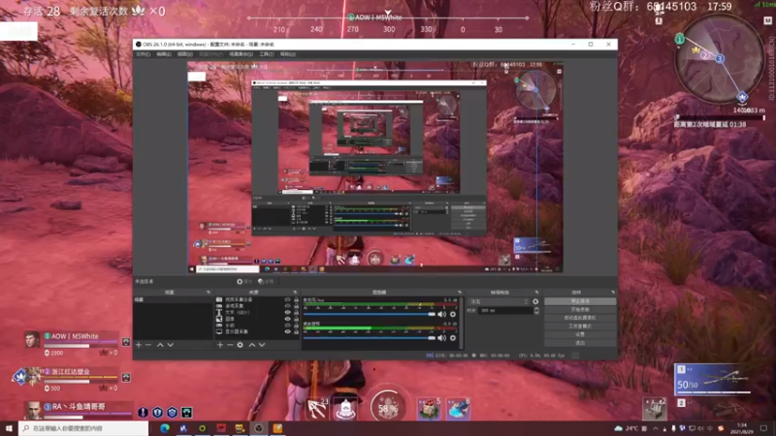Open the 文件(F) File menu in OBS
The width and height of the screenshot is (776, 436).
tap(143, 54)
